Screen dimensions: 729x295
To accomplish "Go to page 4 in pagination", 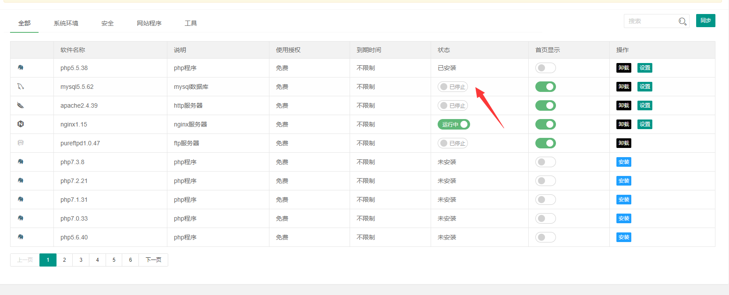I will [97, 260].
